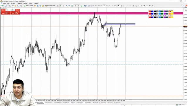188x106 pixels.
Task: Switch chart to candlesticks type
Action: point(61,6)
